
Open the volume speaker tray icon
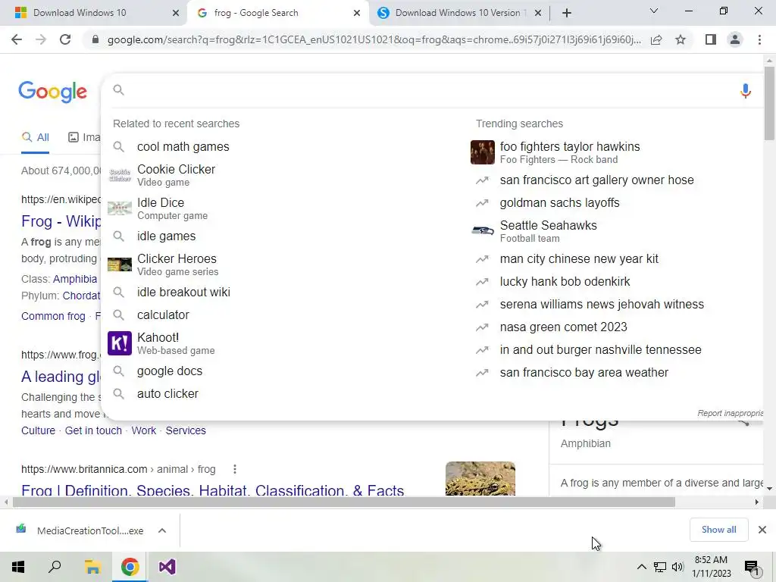click(x=677, y=567)
